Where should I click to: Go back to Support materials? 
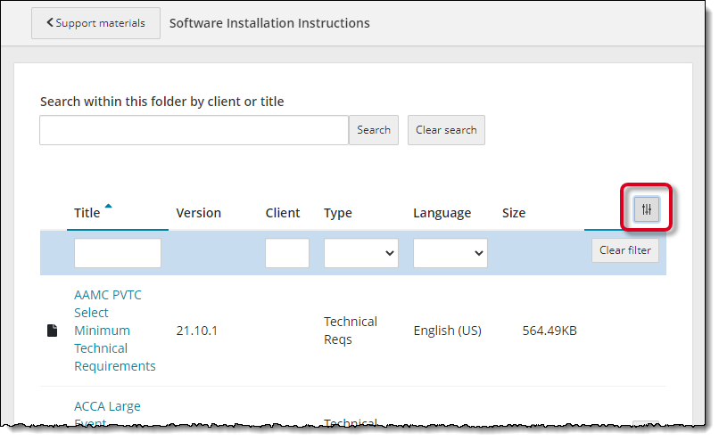(95, 23)
